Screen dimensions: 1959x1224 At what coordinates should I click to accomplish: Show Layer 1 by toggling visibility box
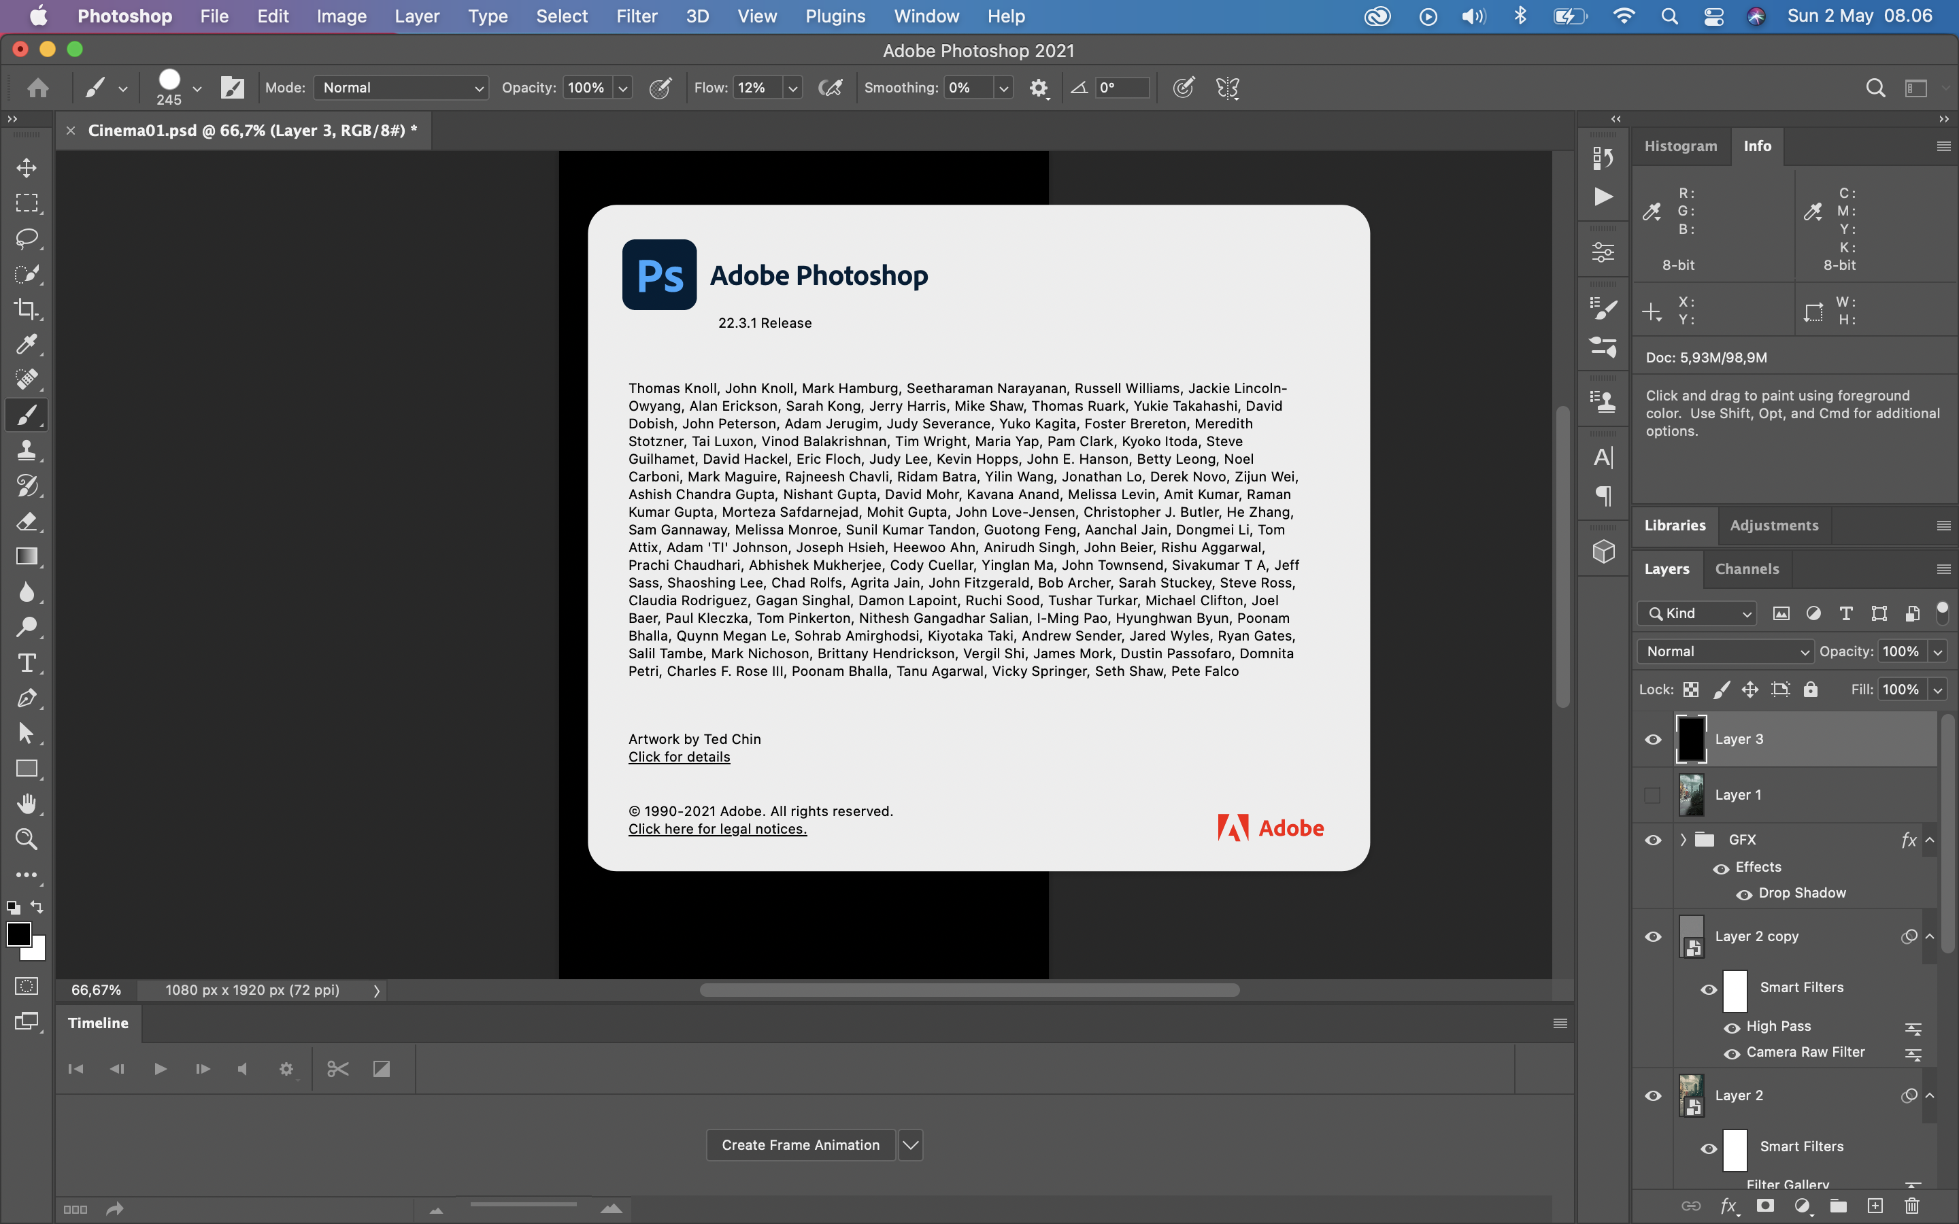[1653, 795]
